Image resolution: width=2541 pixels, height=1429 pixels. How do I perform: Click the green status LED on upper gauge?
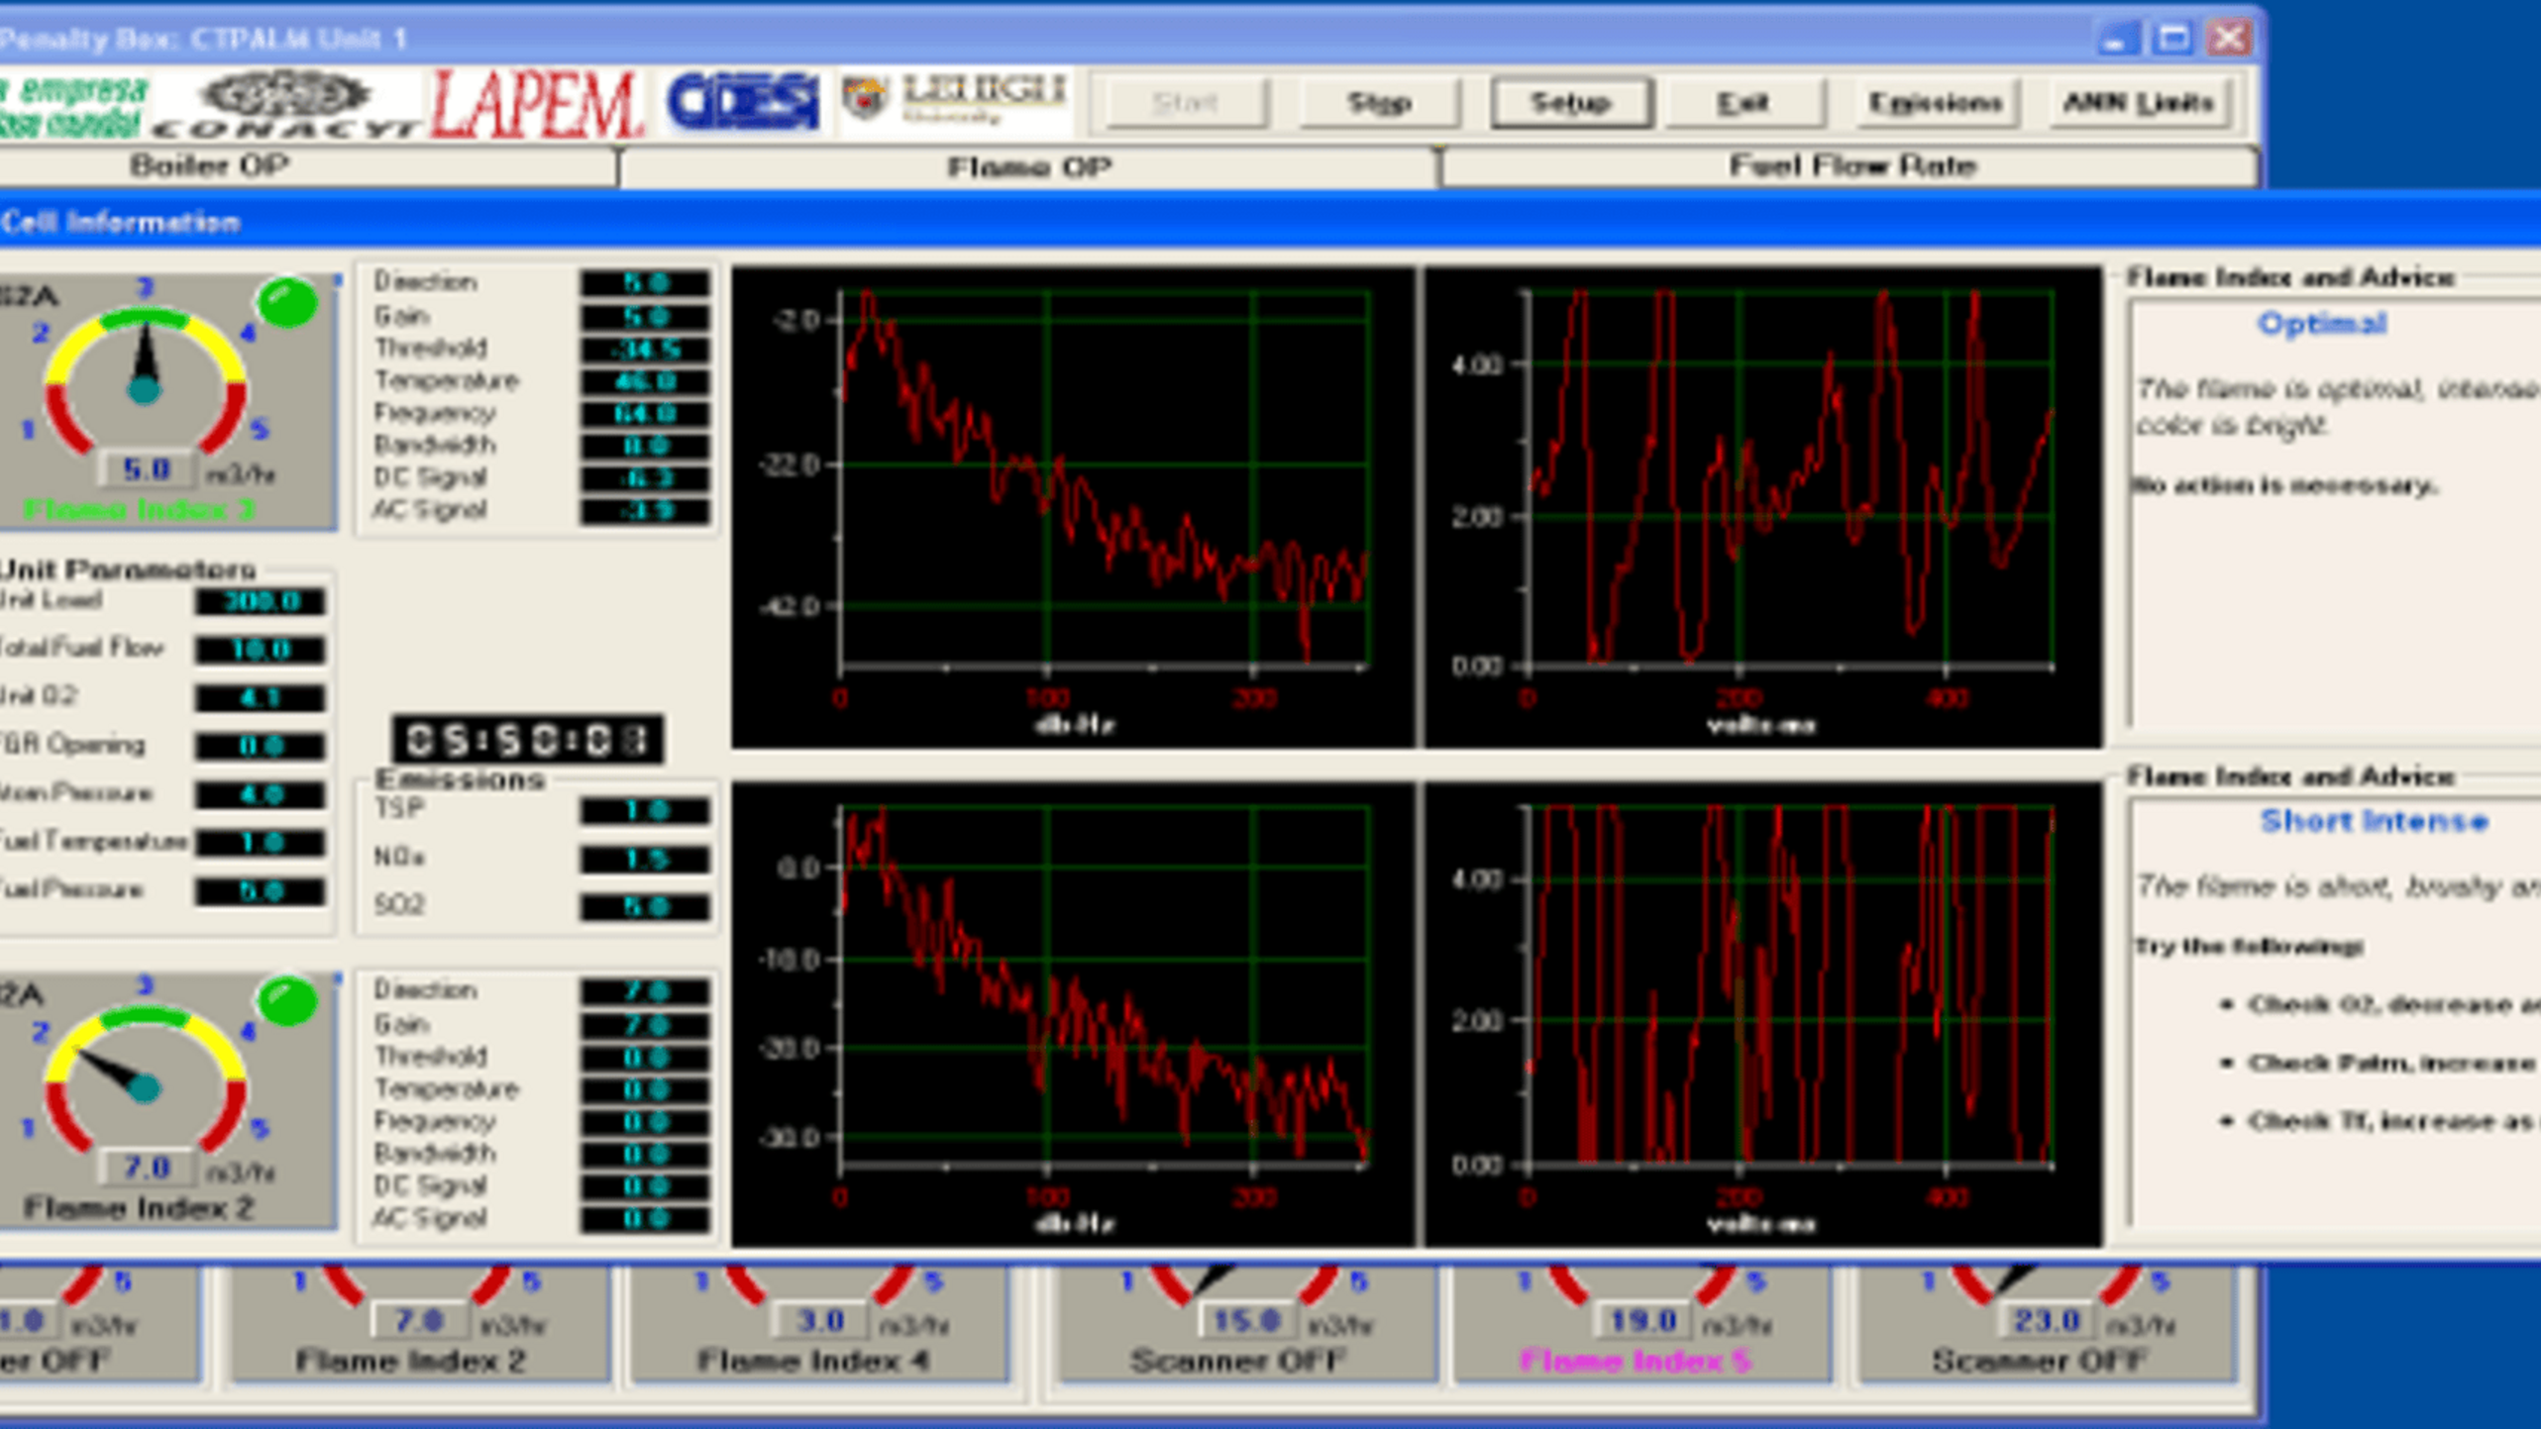pyautogui.click(x=287, y=302)
